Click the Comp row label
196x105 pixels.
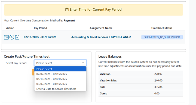[103, 93]
